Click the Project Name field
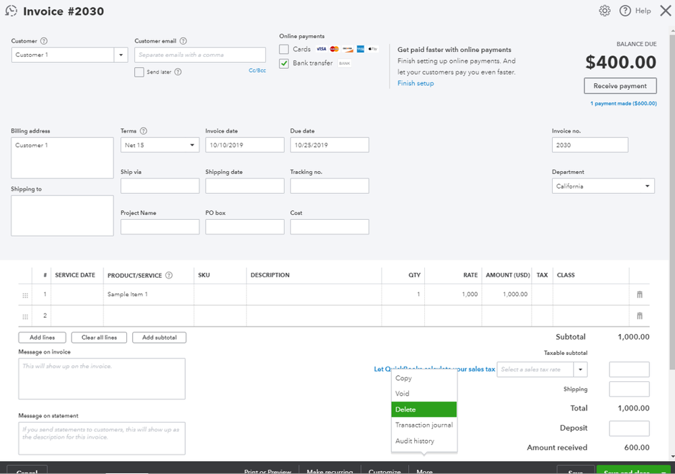675x474 pixels. click(x=159, y=227)
